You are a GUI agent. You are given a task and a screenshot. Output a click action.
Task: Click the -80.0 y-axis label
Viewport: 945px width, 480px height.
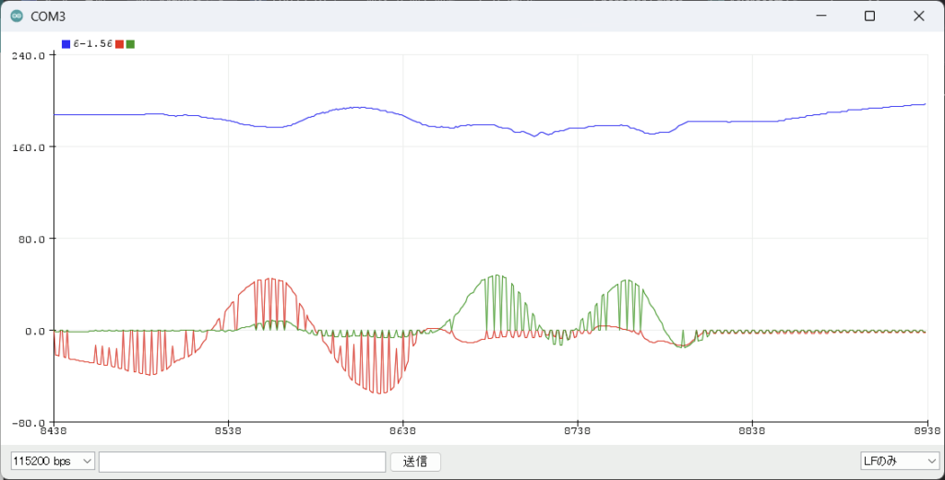[28, 422]
